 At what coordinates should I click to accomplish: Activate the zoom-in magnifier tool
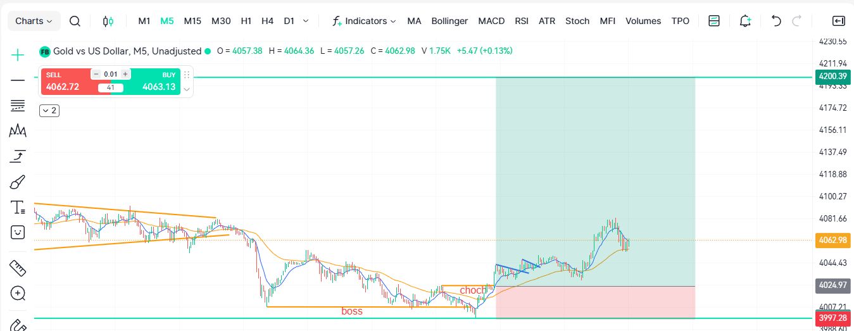coord(18,293)
